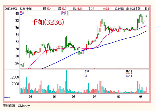Click the percentage change (2.09%)
Image resolution: width=156 pixels, height=111 pixels.
pyautogui.click(x=119, y=9)
